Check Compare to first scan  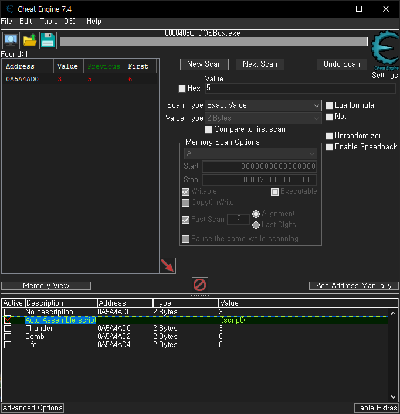[208, 129]
